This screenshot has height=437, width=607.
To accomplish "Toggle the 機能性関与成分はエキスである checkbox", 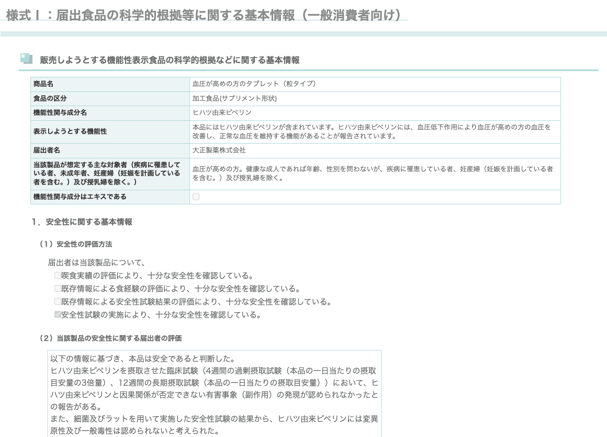I will coord(196,197).
